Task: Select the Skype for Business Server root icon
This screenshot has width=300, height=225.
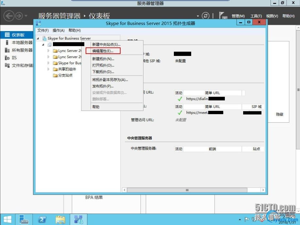Action: 44,38
